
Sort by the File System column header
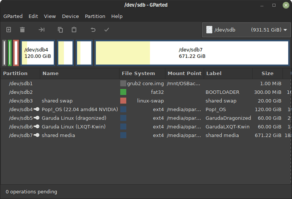142,74
